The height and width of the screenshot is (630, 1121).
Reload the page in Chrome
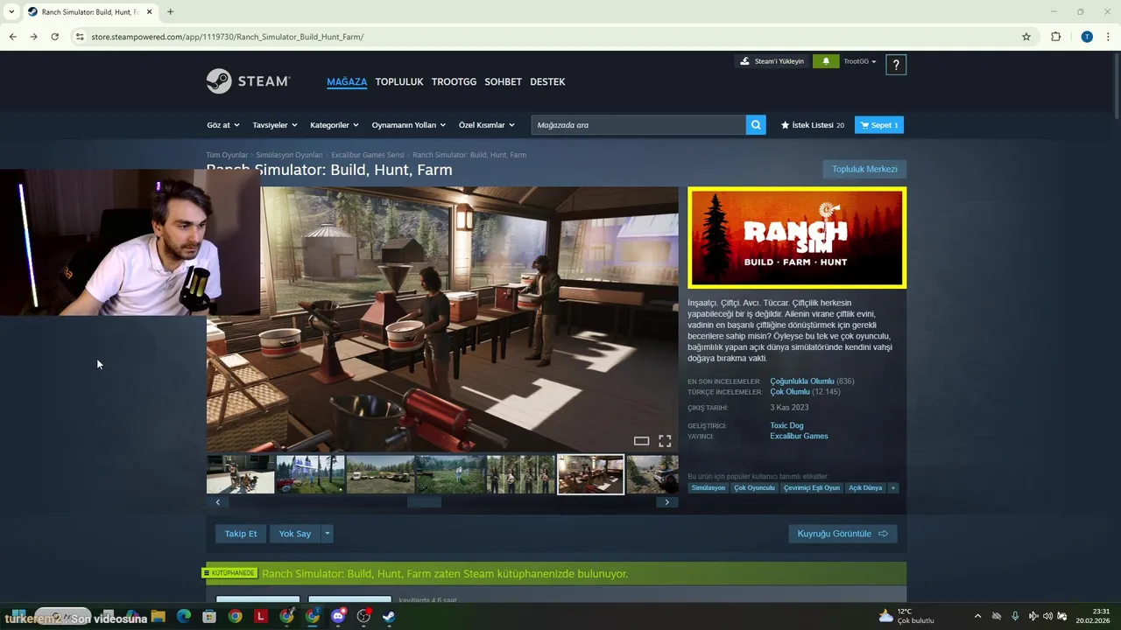coord(54,37)
